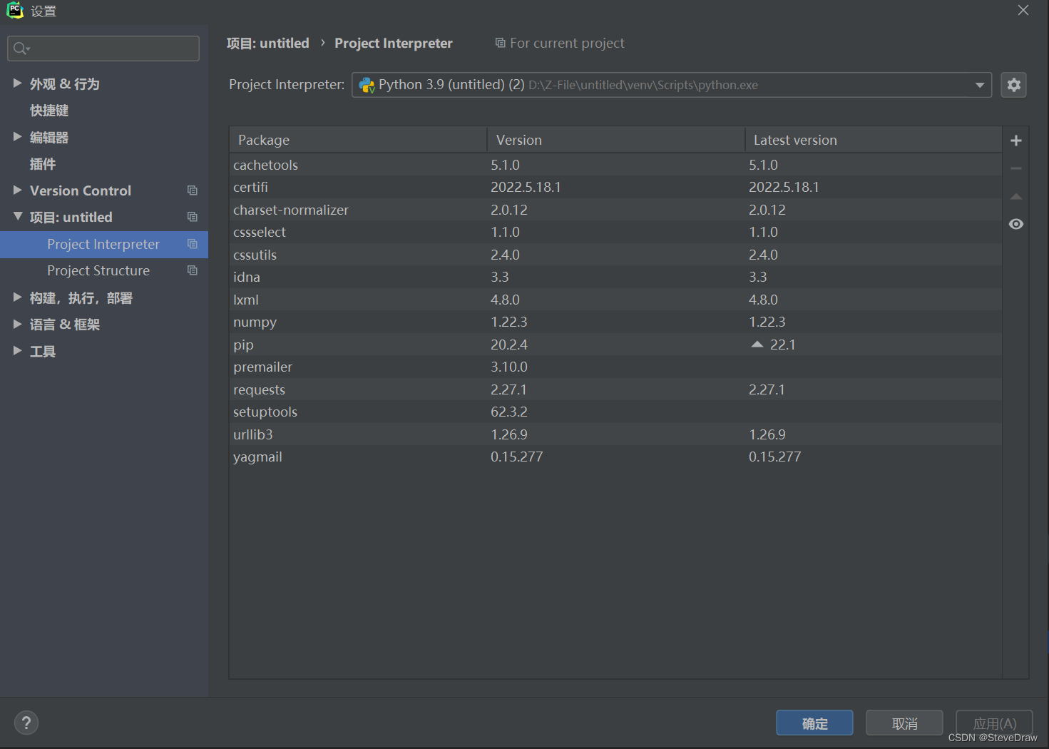Click latest version 0.15.277 of yagmail
The image size is (1049, 749).
tap(774, 457)
